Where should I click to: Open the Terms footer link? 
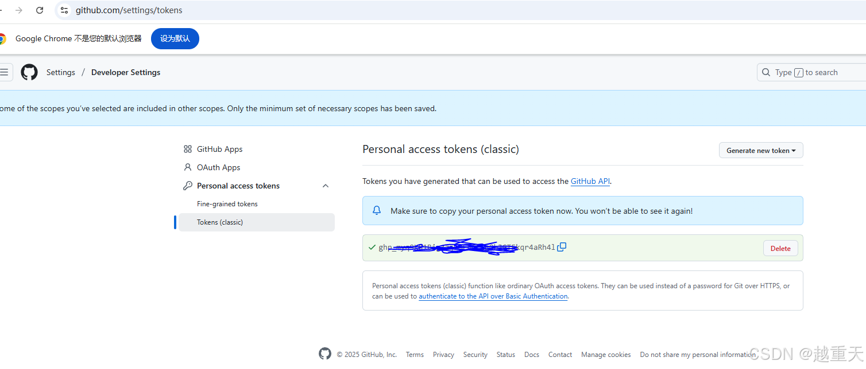tap(415, 355)
